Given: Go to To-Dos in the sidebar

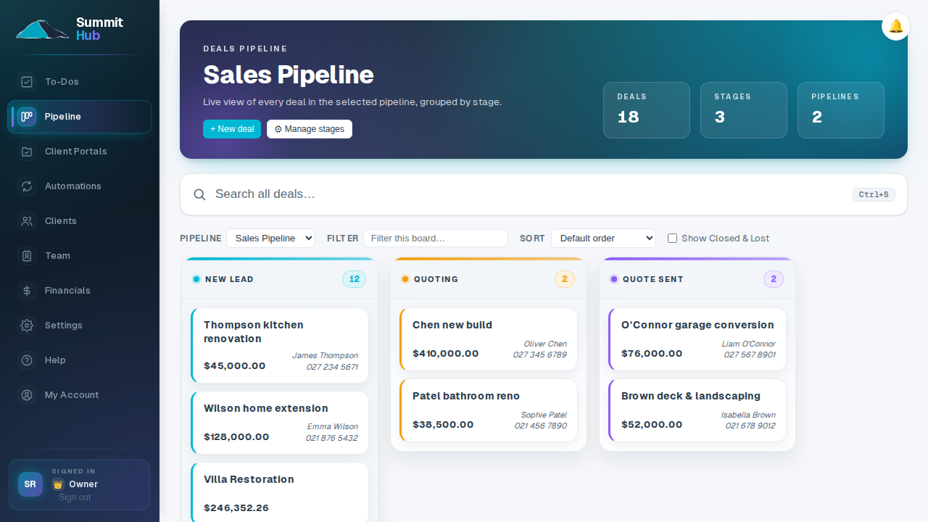Looking at the screenshot, I should click(79, 82).
